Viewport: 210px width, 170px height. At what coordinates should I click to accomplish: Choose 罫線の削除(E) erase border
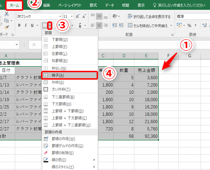pos(70,153)
